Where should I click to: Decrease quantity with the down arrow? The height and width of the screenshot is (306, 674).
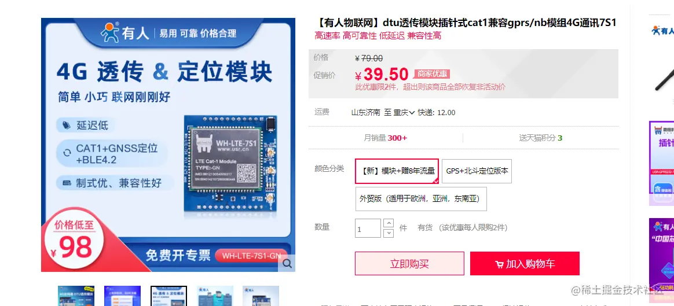[x=388, y=233]
